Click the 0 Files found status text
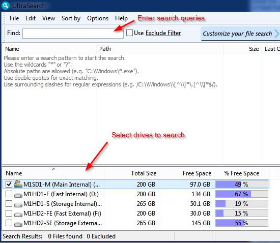This screenshot has width=280, height=243. pos(65,236)
